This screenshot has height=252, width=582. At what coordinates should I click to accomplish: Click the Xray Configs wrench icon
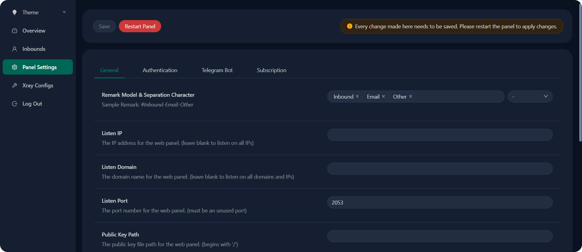(x=14, y=86)
